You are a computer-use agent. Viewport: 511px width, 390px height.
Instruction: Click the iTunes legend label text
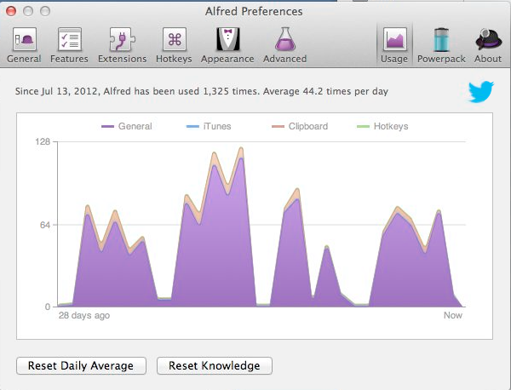point(217,126)
